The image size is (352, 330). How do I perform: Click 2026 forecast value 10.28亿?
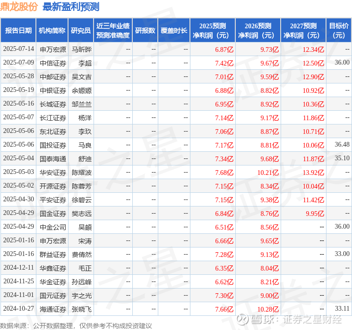[x=268, y=309]
